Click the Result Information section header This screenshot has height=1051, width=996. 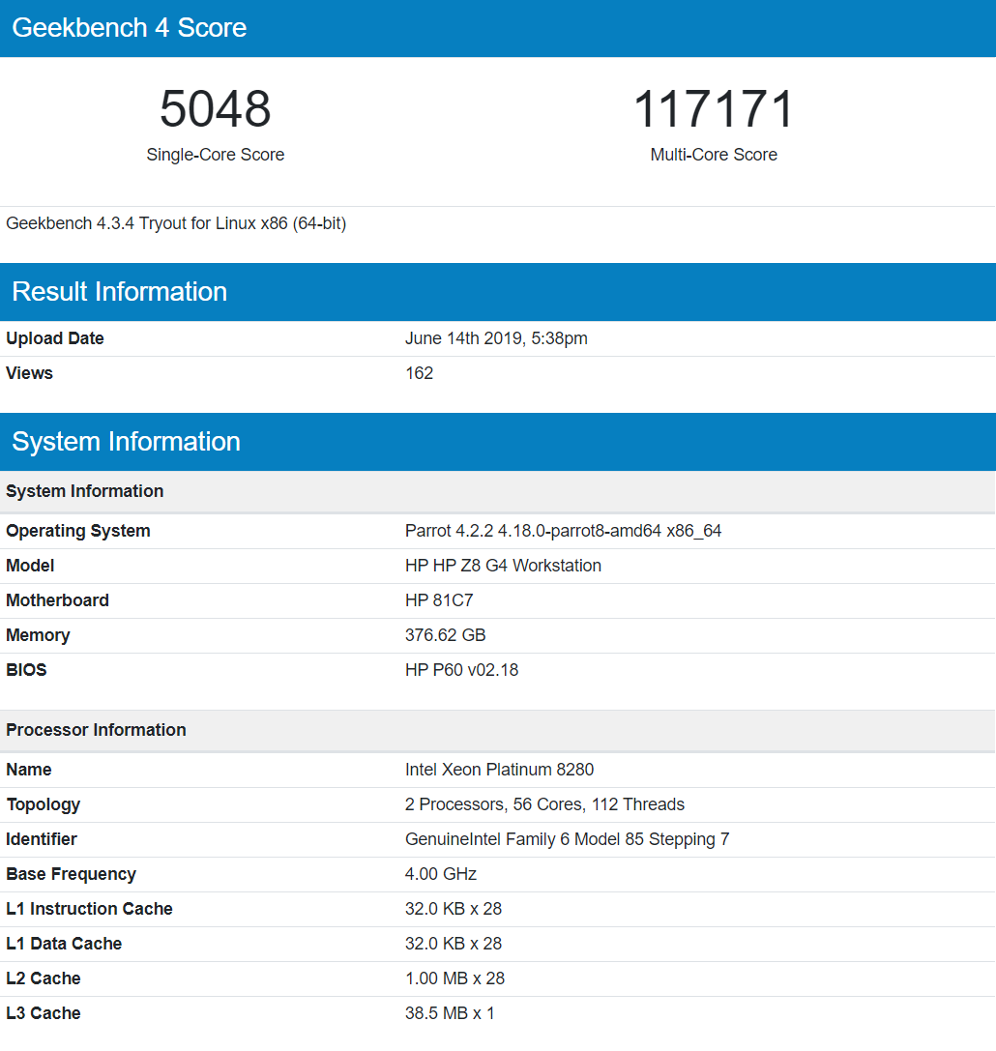tap(498, 292)
